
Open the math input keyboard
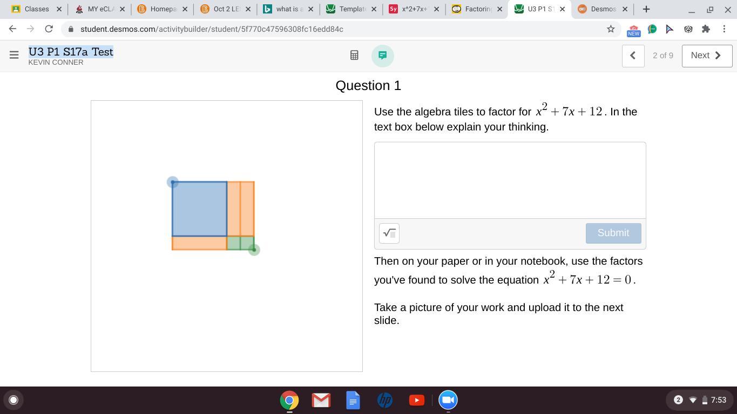[389, 233]
